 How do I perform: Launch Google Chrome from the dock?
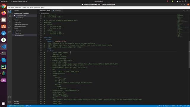(4, 6)
